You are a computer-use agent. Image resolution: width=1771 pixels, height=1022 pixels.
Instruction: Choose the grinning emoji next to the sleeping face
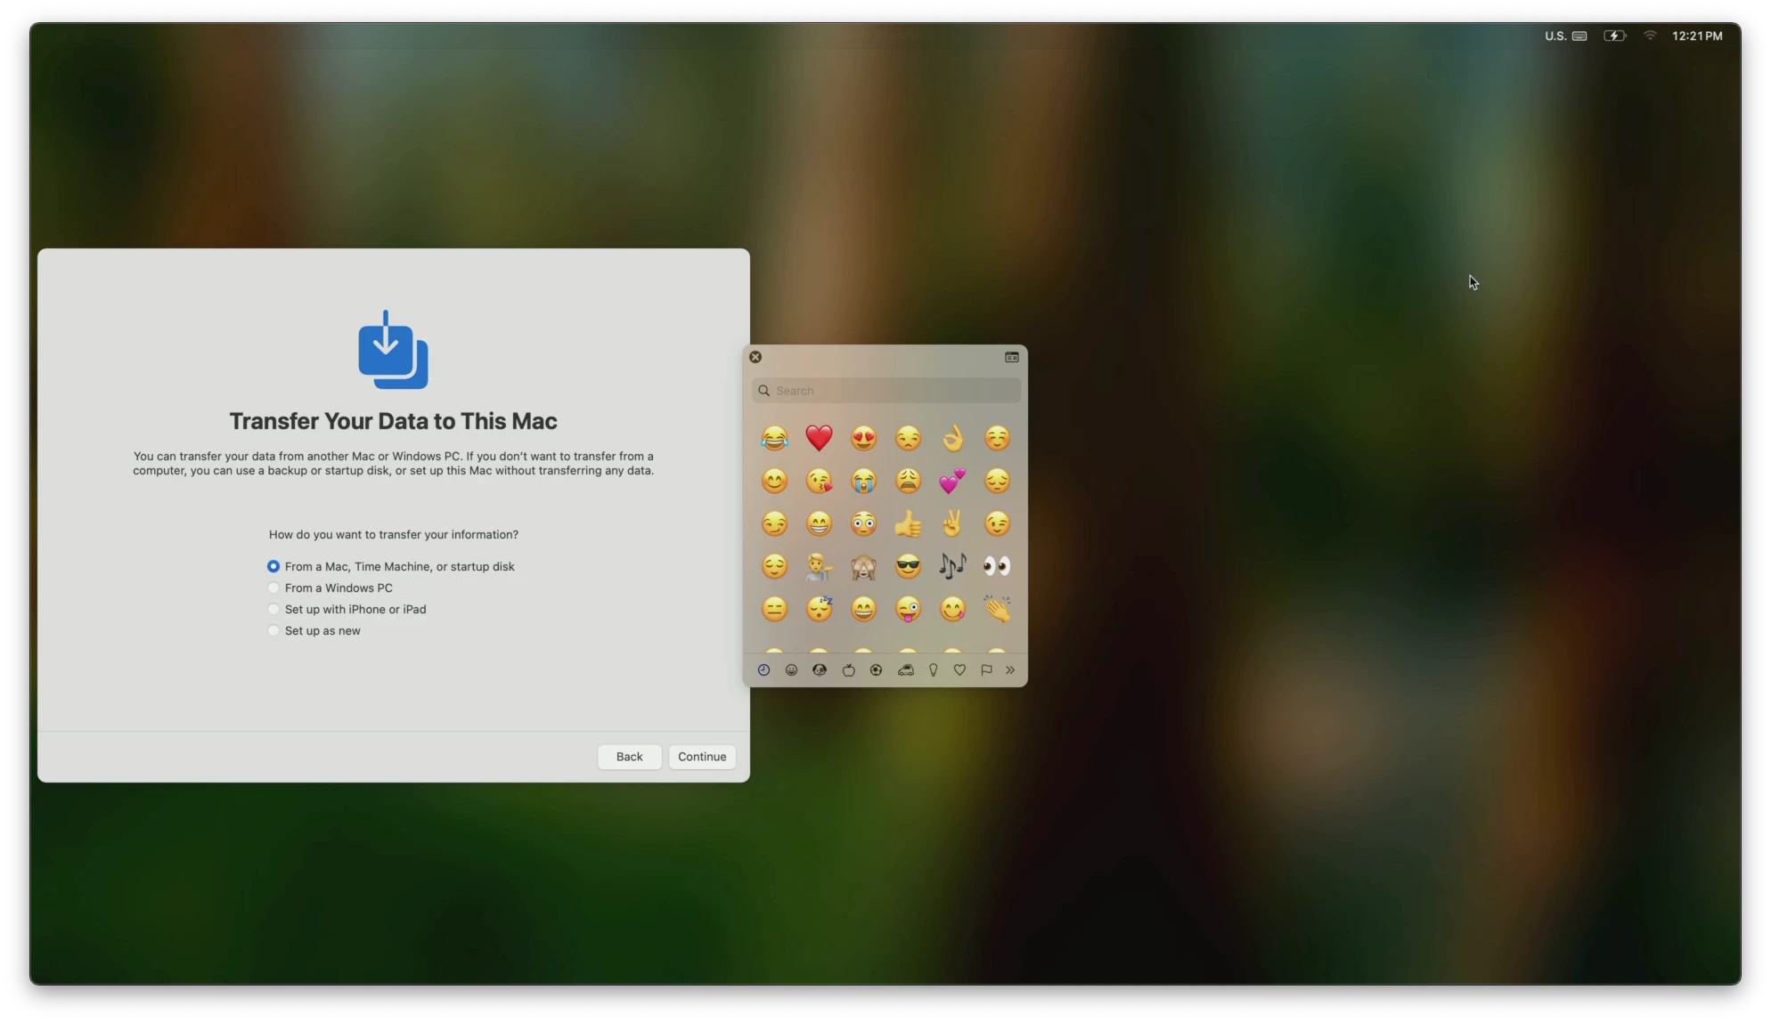[863, 609]
